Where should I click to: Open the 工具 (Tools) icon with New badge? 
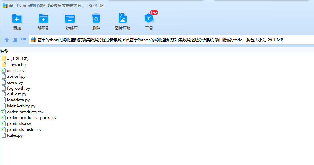tap(149, 18)
